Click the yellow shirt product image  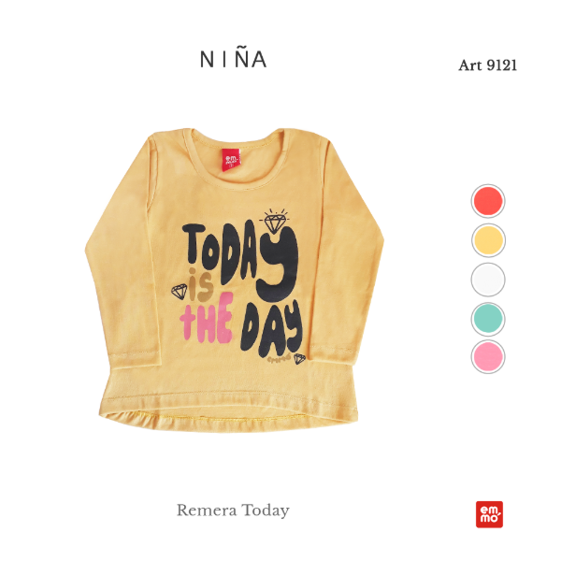point(235,280)
